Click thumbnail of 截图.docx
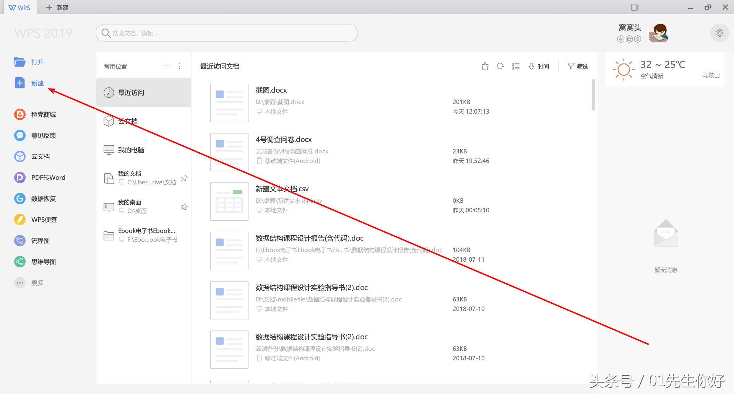The image size is (734, 394). pos(229,103)
